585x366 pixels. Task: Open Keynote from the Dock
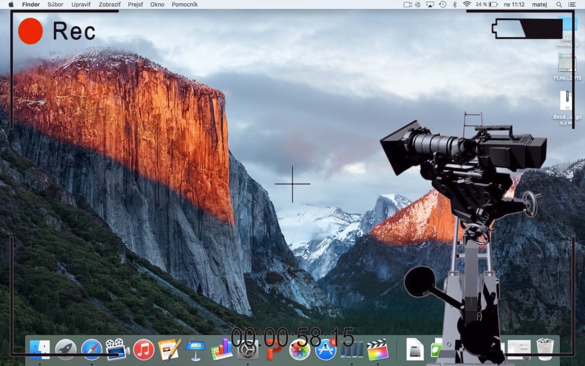196,349
